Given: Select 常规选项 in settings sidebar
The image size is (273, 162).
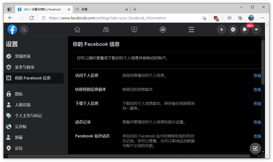Looking at the screenshot, I should [23, 56].
